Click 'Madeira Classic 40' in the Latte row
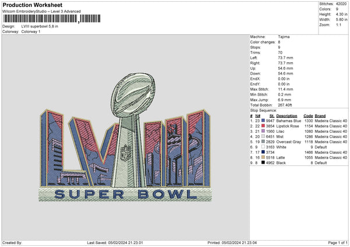Viewport: 350px width, 247px height. [331, 158]
